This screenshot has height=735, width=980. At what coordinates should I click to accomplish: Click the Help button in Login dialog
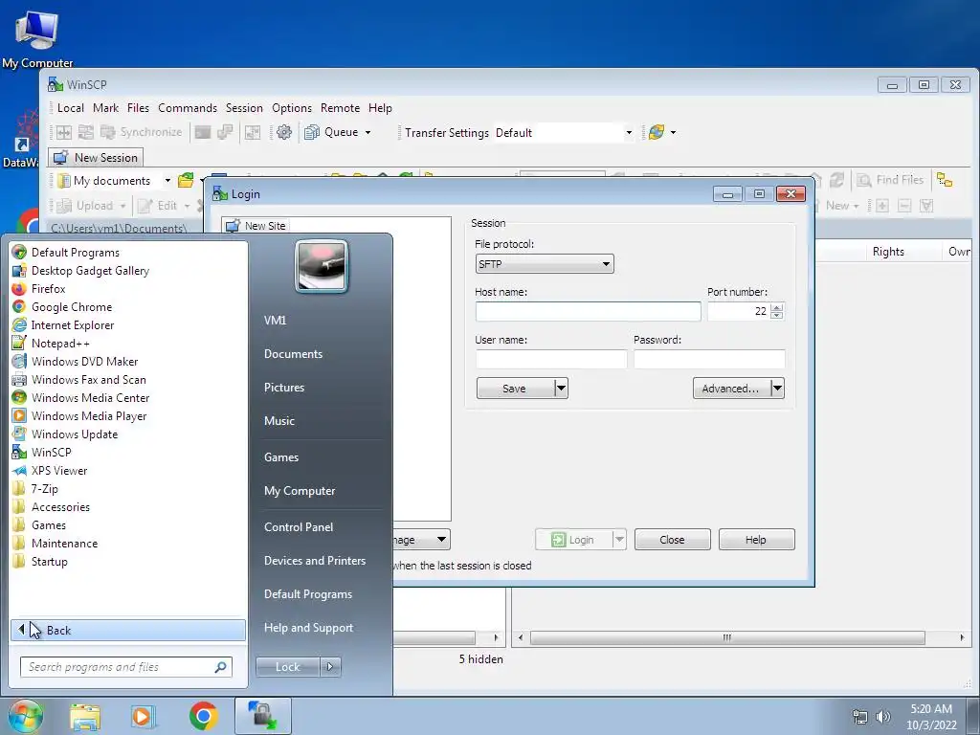pyautogui.click(x=756, y=540)
